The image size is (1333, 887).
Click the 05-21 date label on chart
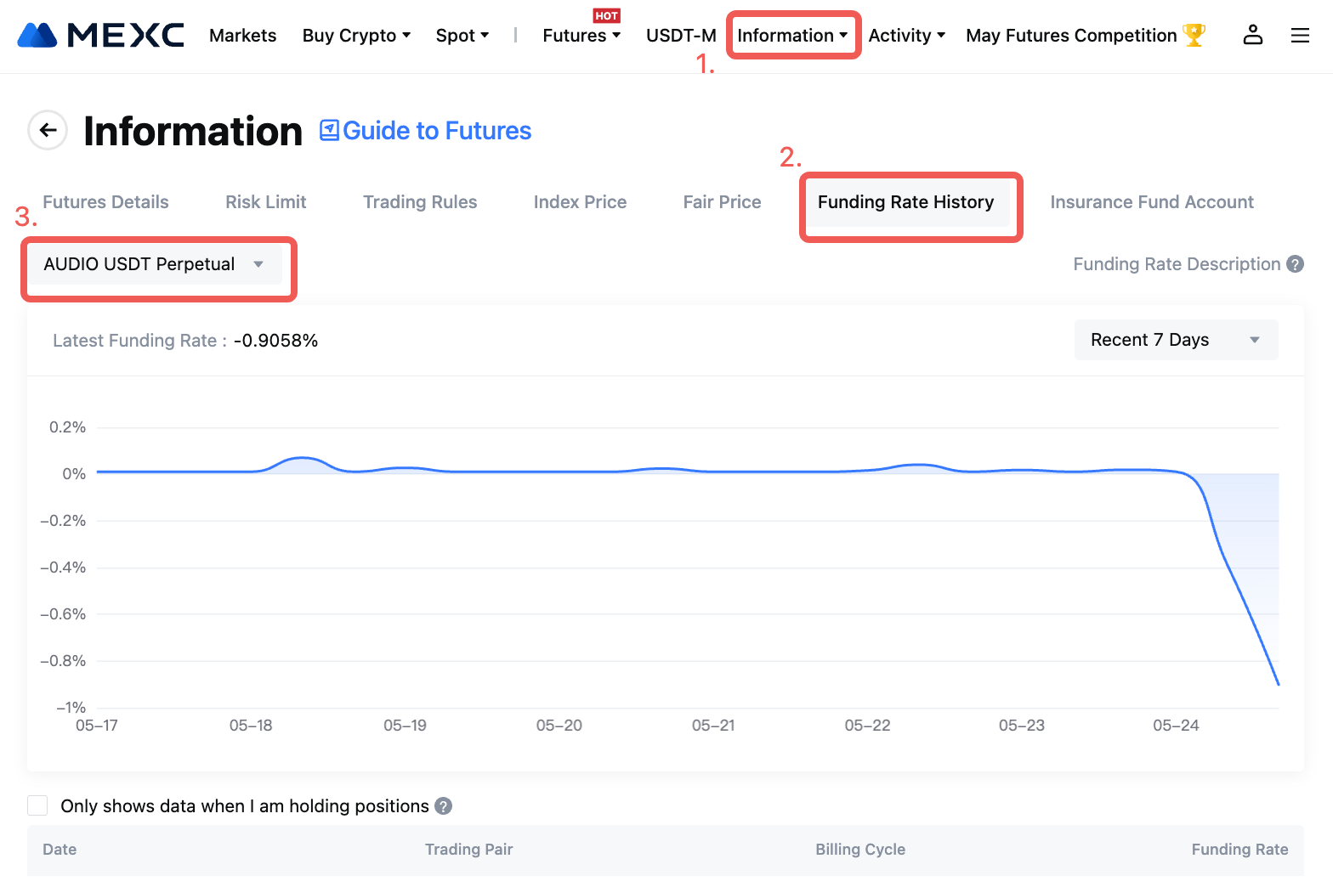713,726
